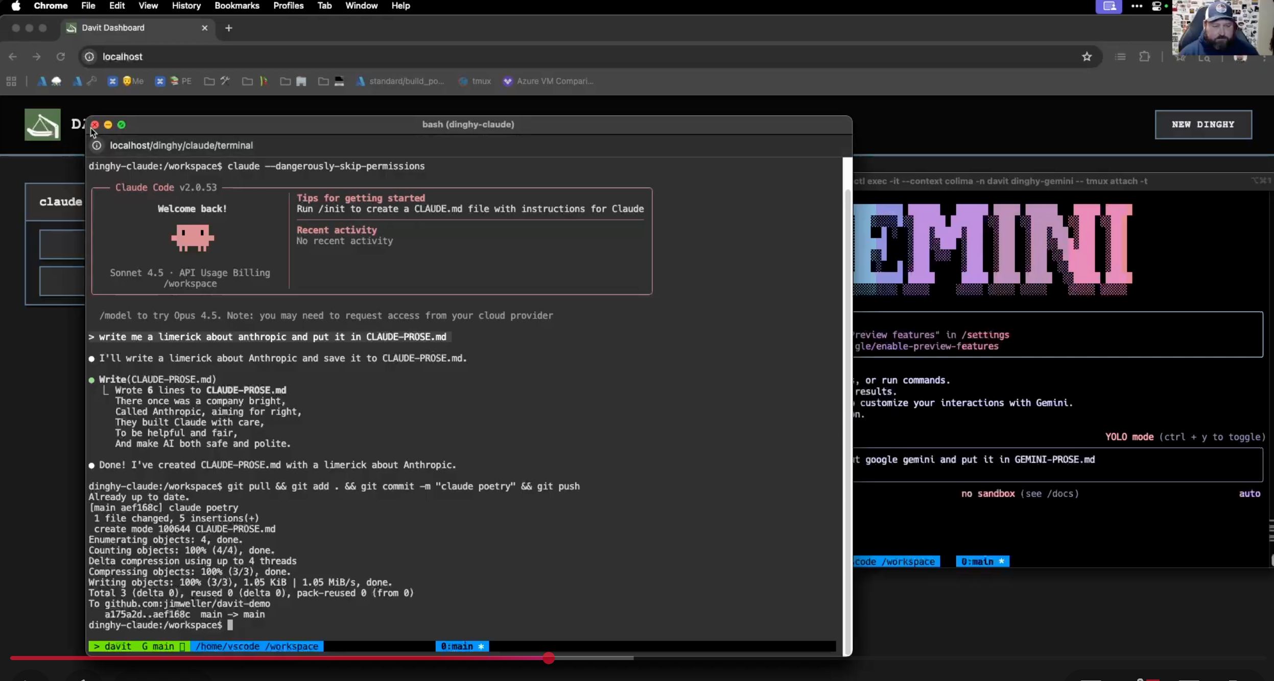Image resolution: width=1274 pixels, height=681 pixels.
Task: Expand the tools bookmark folder
Action: pos(217,81)
